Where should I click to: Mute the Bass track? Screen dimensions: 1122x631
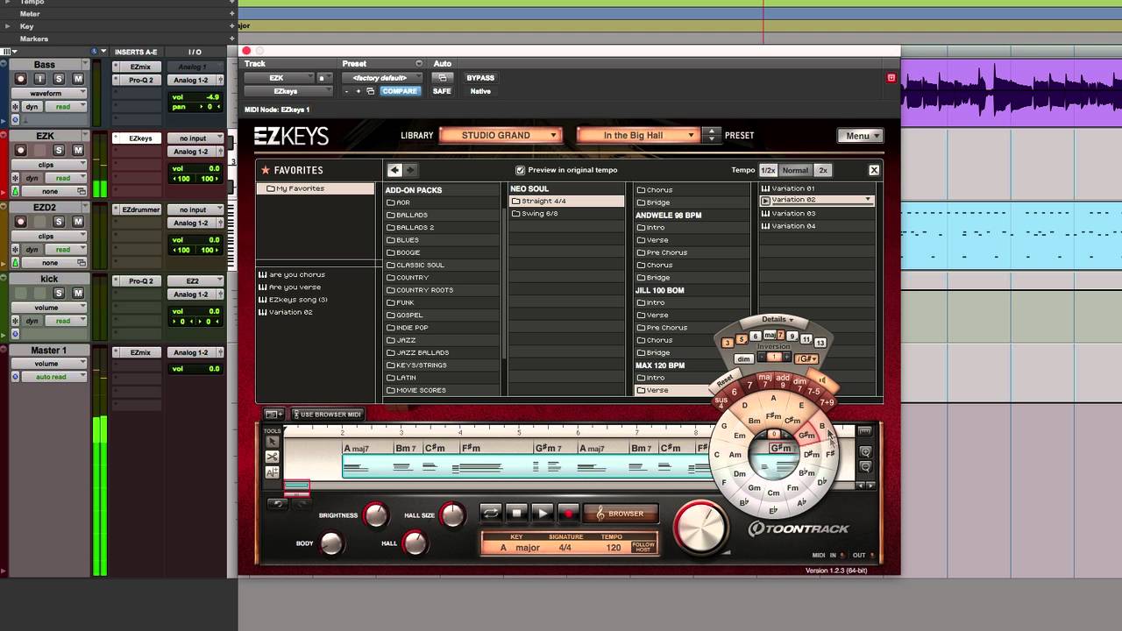pos(78,79)
